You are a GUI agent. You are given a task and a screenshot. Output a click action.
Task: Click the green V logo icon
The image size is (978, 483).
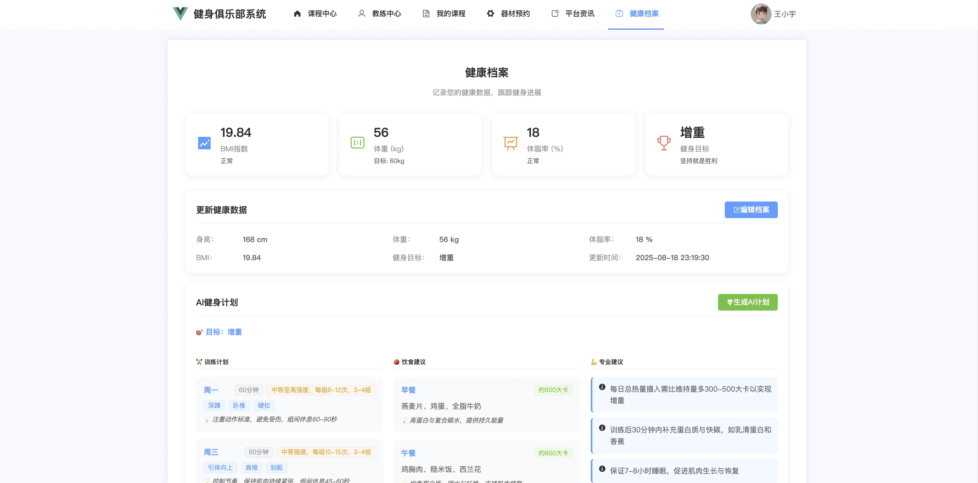coord(180,14)
